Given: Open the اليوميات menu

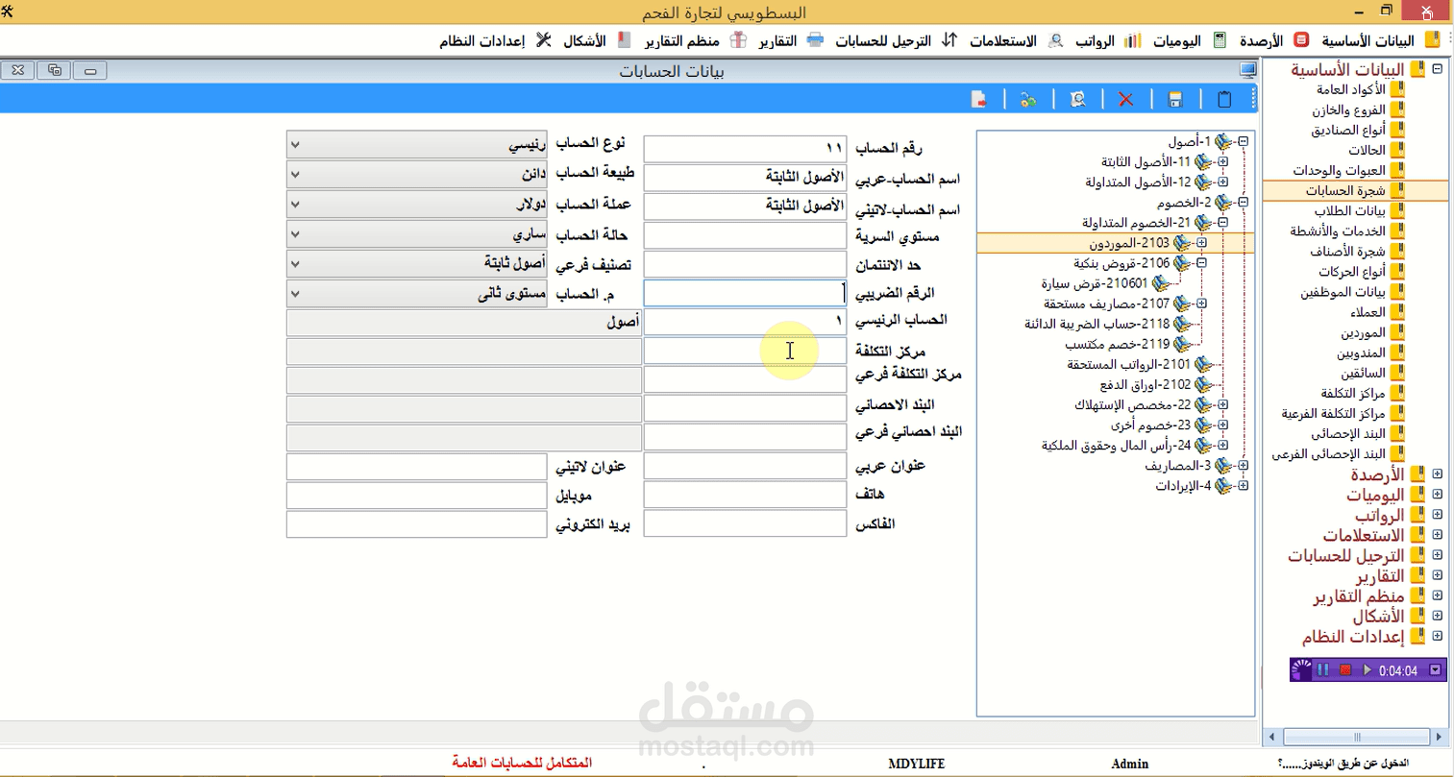Looking at the screenshot, I should point(1189,40).
